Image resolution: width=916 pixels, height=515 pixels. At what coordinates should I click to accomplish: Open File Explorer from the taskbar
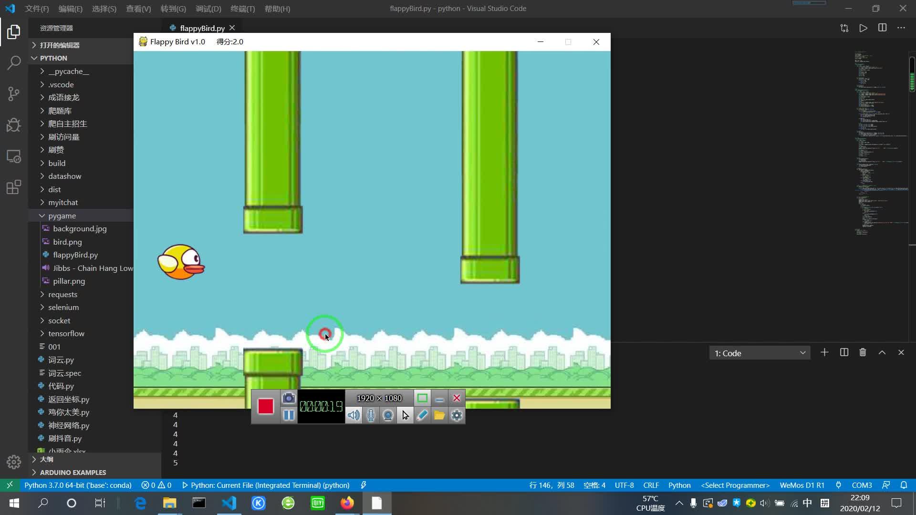(x=169, y=503)
